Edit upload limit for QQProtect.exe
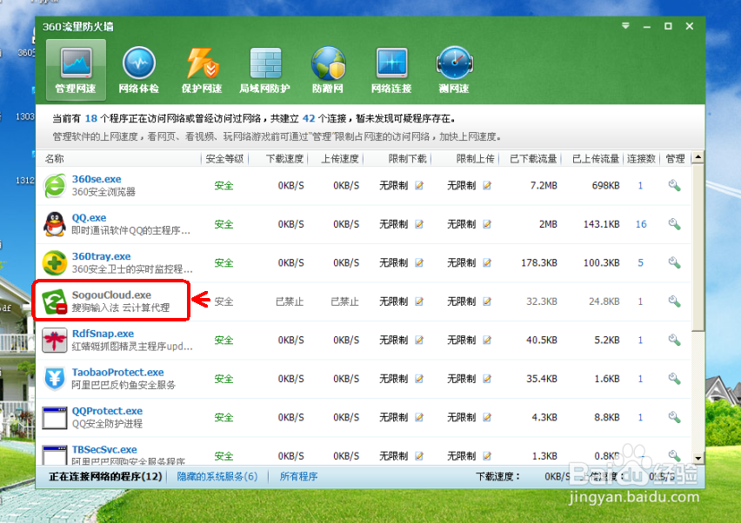Viewport: 741px width, 523px height. 487,418
